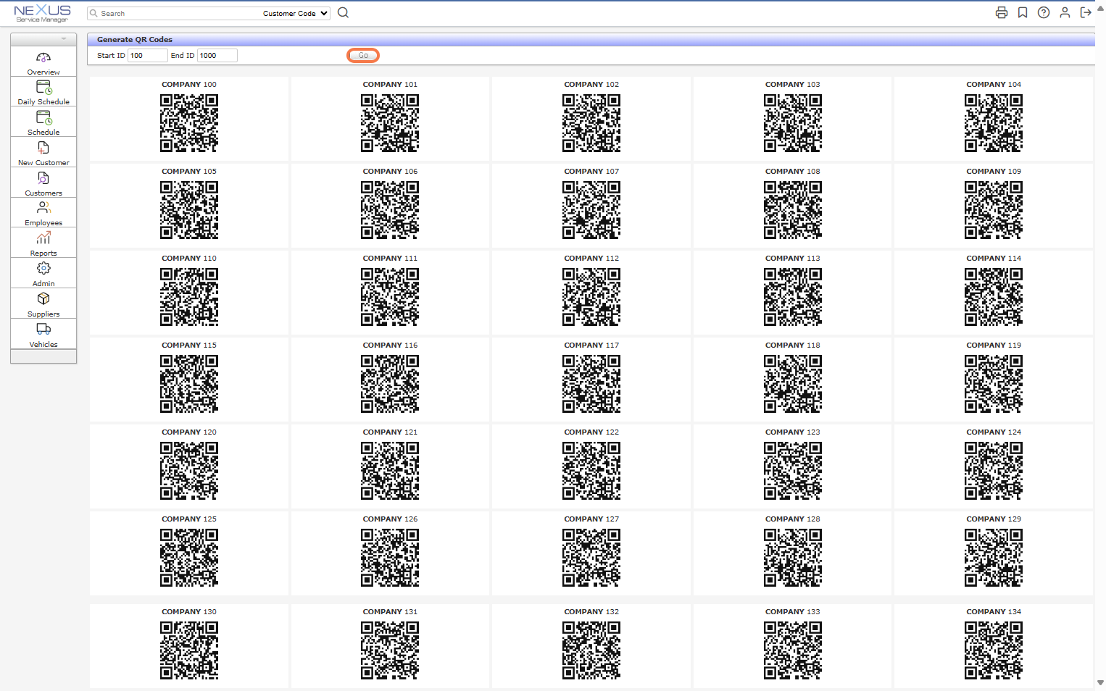This screenshot has width=1106, height=691.
Task: Click the COMPANY 106 label
Action: tap(390, 172)
